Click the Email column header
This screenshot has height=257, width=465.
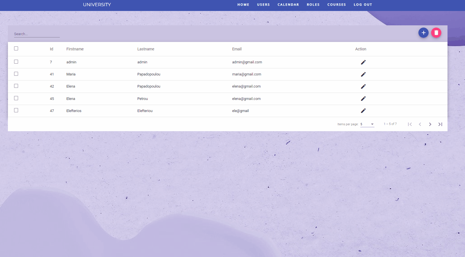237,49
